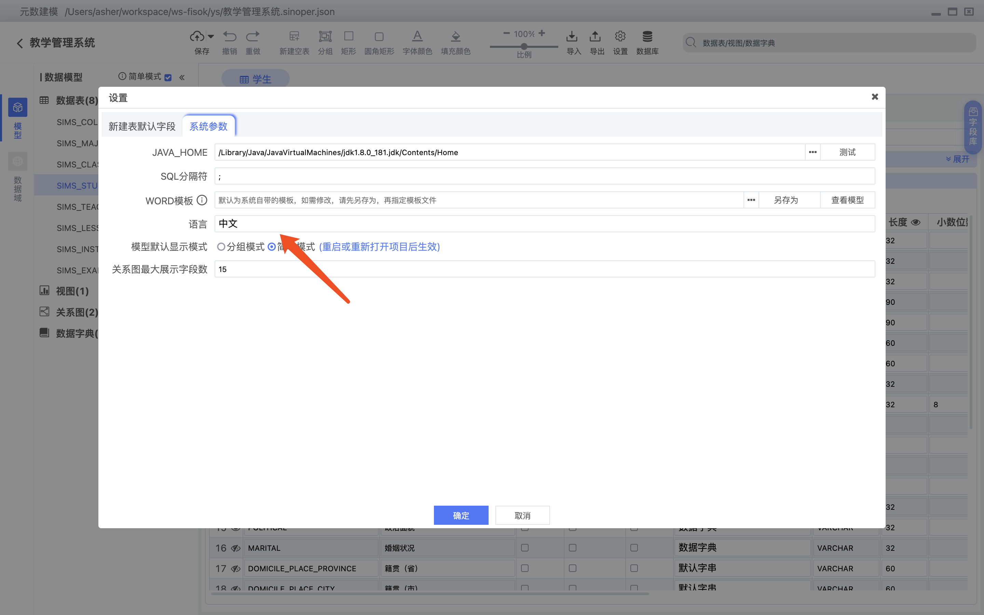Open the WORD模板 file picker ellipsis

(750, 200)
